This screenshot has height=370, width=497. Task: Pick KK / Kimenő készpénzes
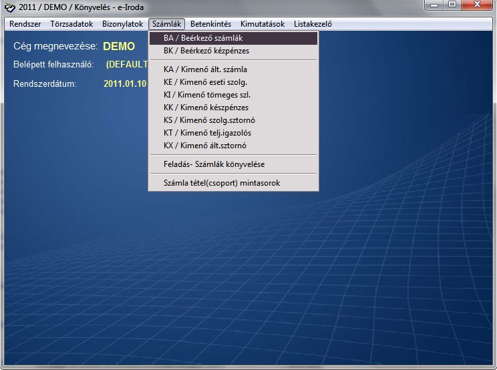pyautogui.click(x=206, y=108)
